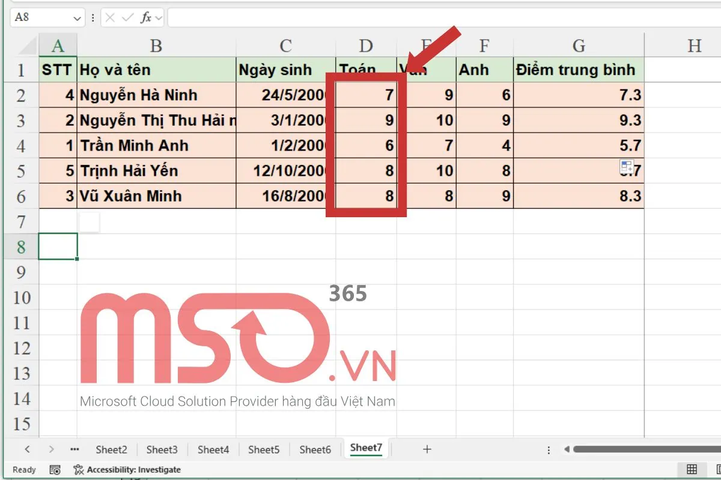Image resolution: width=721 pixels, height=480 pixels.
Task: Click the Paste Options icon near G5
Action: point(627,167)
